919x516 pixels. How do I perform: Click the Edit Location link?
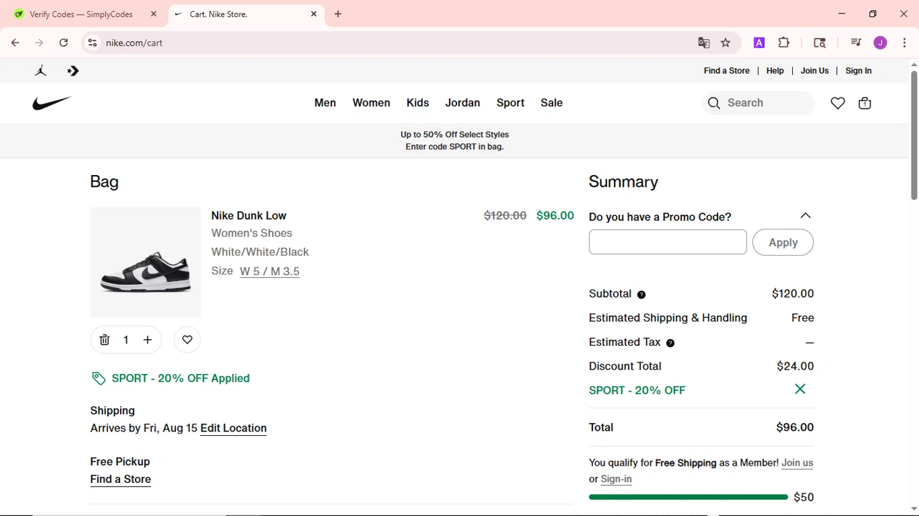click(233, 428)
